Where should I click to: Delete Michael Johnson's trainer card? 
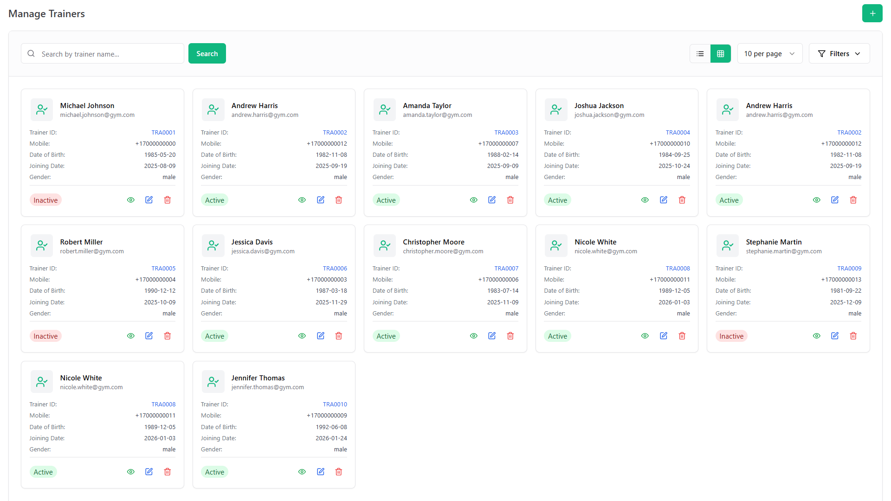[168, 200]
